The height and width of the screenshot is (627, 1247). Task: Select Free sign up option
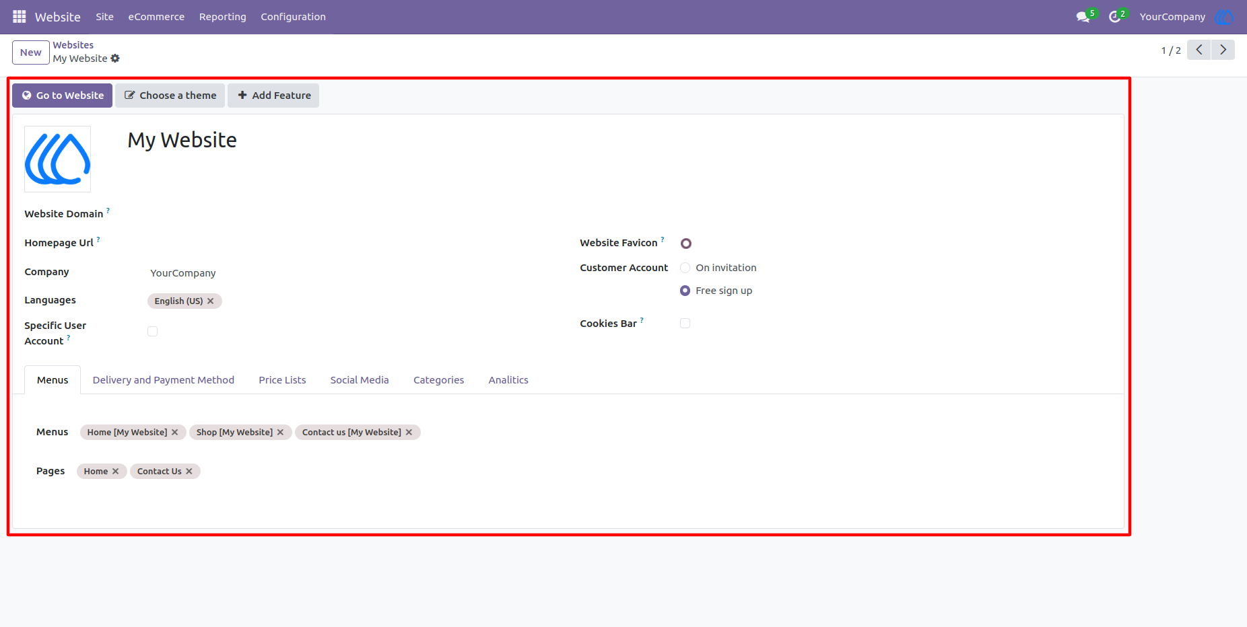click(x=685, y=291)
